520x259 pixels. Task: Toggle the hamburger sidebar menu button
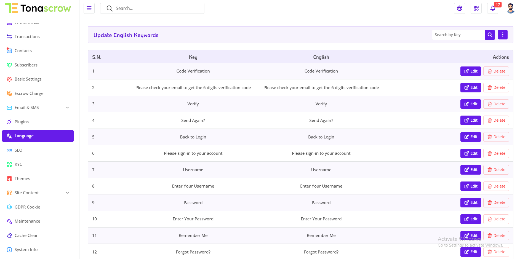tap(89, 8)
